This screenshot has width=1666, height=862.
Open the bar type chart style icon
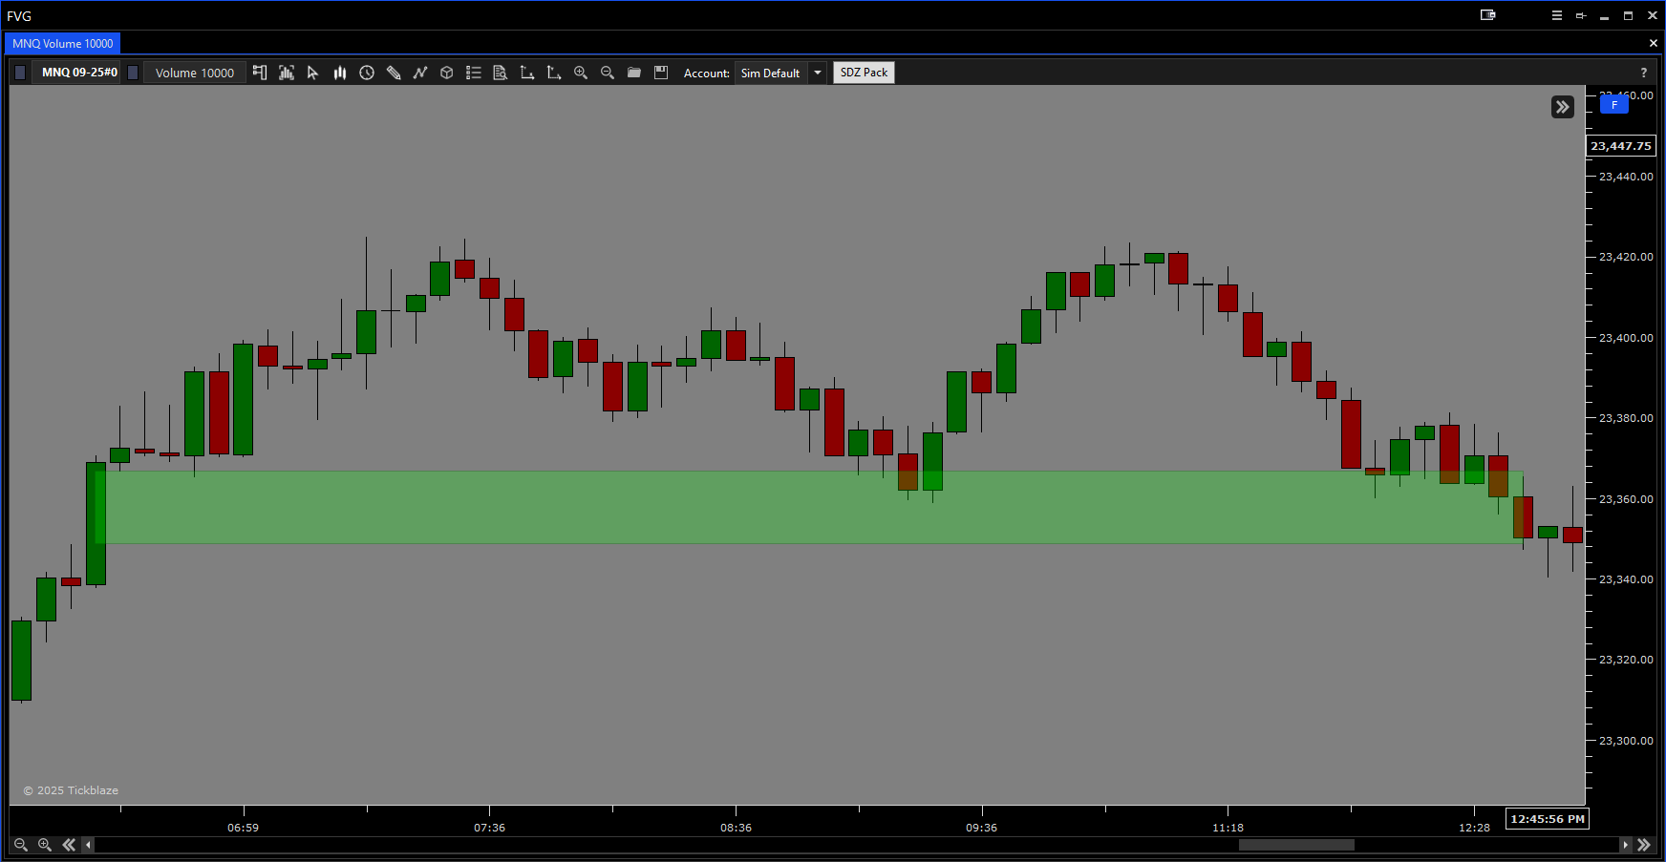(287, 73)
